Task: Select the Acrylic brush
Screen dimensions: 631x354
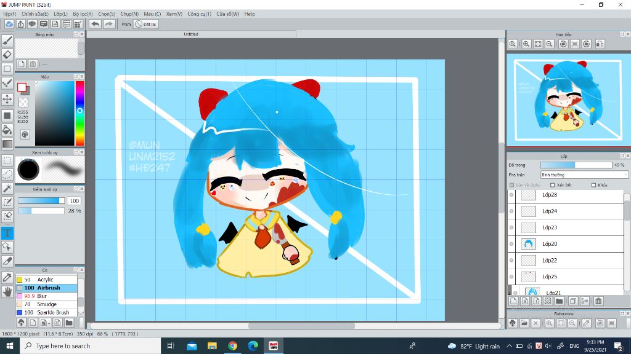Action: 46,280
